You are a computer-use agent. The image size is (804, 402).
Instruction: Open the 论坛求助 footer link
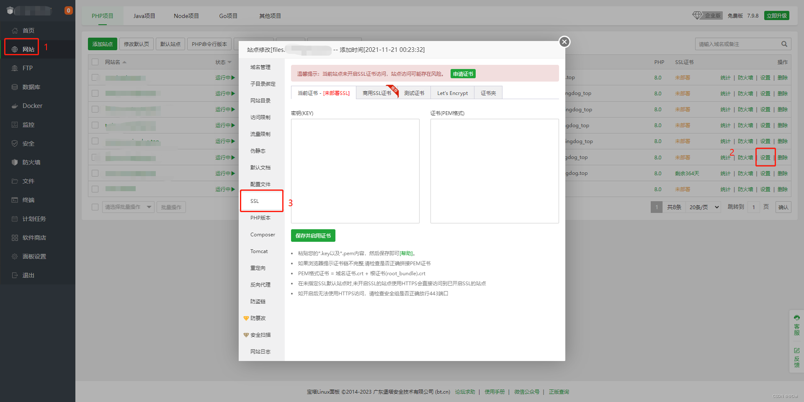465,392
